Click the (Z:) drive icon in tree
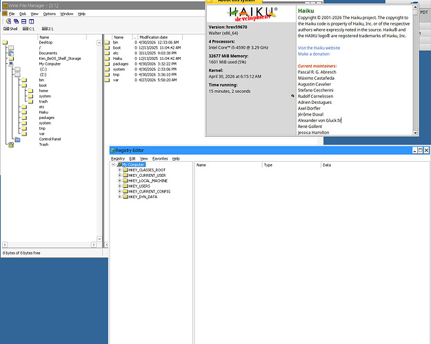The image size is (431, 344). (17, 74)
